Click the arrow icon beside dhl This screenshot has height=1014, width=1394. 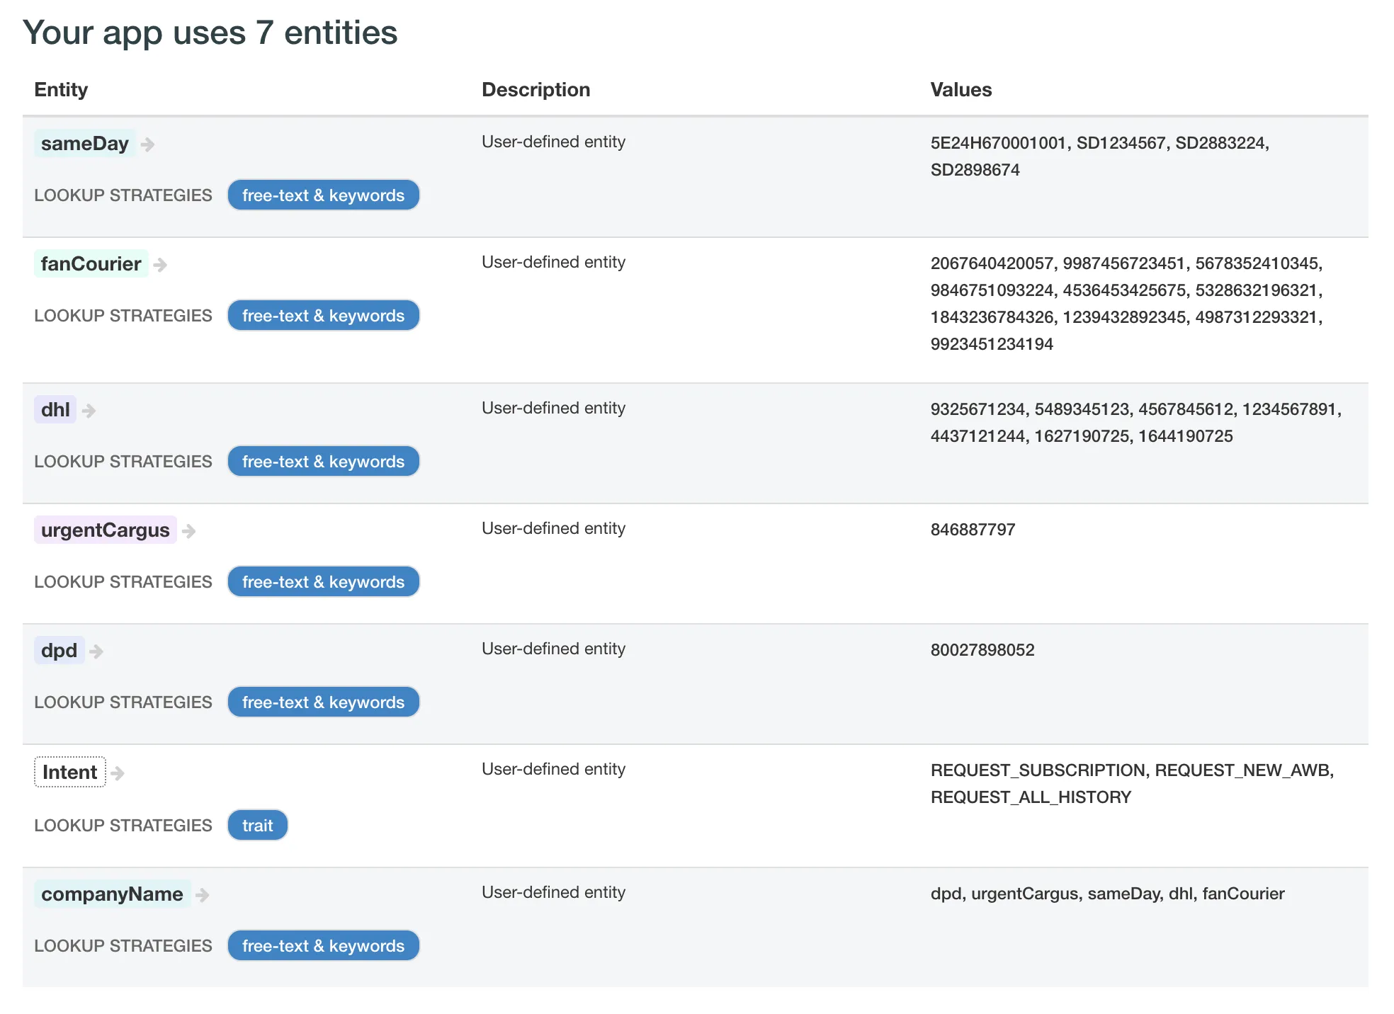click(89, 411)
